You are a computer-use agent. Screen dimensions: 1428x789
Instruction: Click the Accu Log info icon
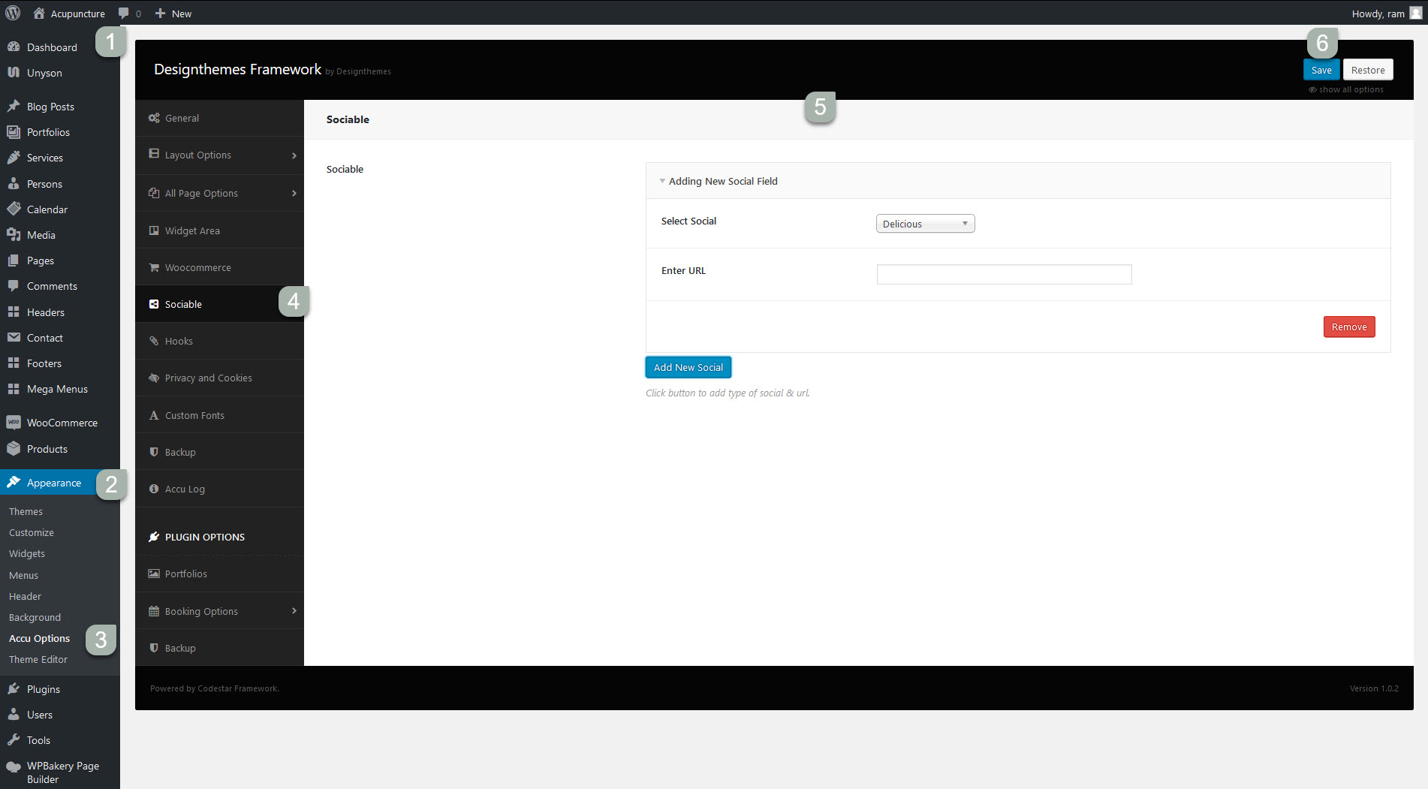pyautogui.click(x=154, y=489)
